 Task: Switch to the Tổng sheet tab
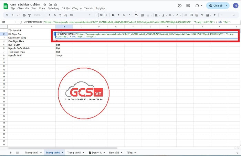tap(129, 152)
